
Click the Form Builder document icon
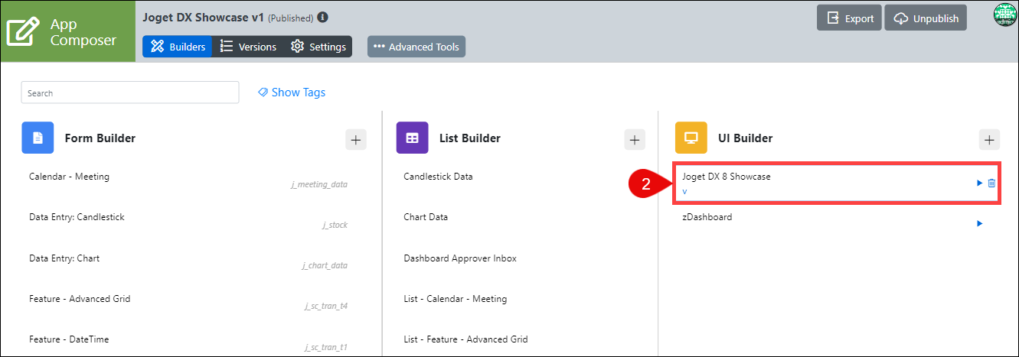point(38,138)
